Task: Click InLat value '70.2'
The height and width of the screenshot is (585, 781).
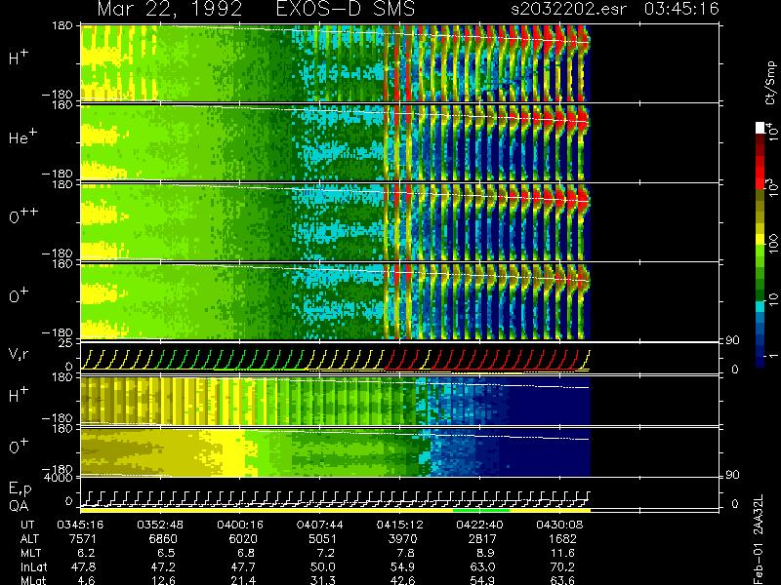Action: click(562, 566)
